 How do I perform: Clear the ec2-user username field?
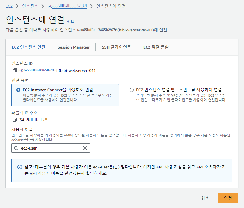pos(85,148)
